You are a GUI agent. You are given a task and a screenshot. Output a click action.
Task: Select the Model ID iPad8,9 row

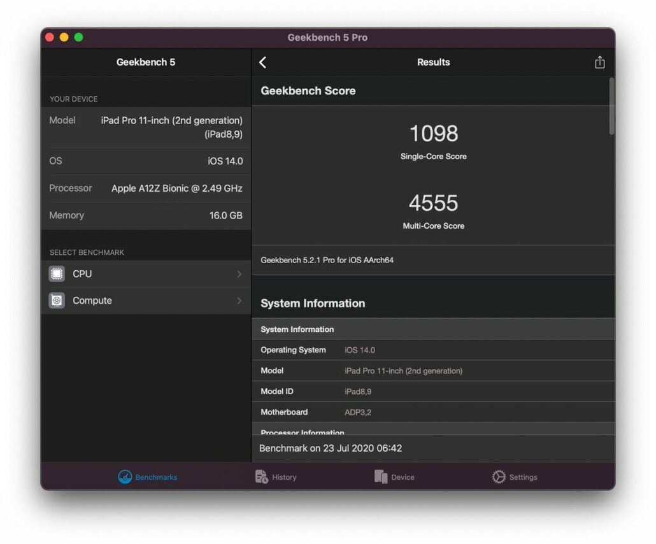pos(434,391)
